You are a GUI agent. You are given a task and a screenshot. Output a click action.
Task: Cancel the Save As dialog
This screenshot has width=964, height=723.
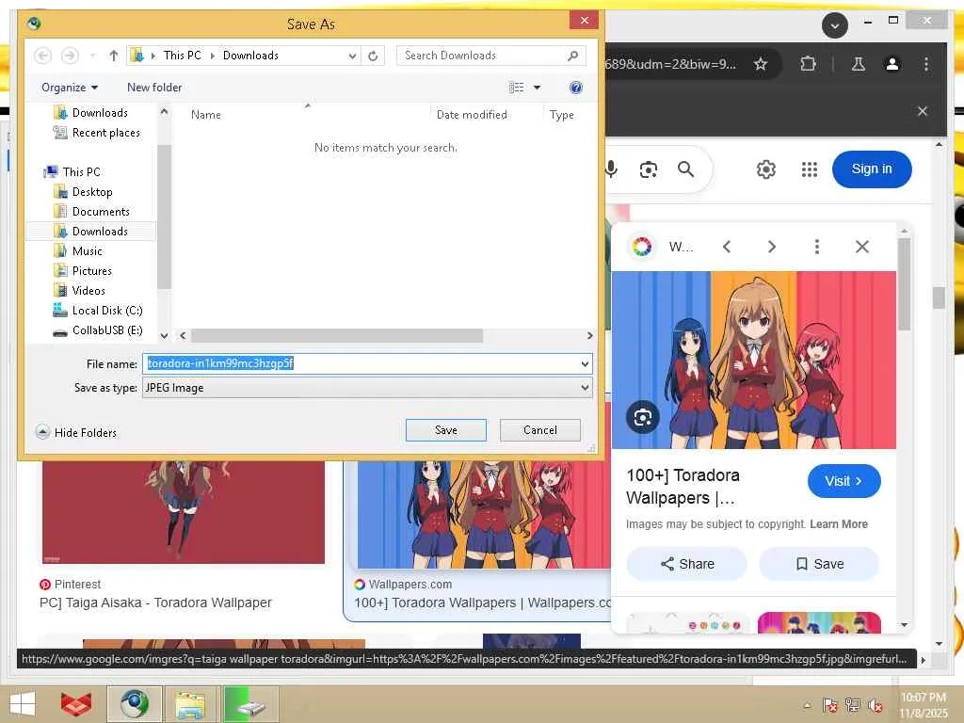(x=539, y=430)
